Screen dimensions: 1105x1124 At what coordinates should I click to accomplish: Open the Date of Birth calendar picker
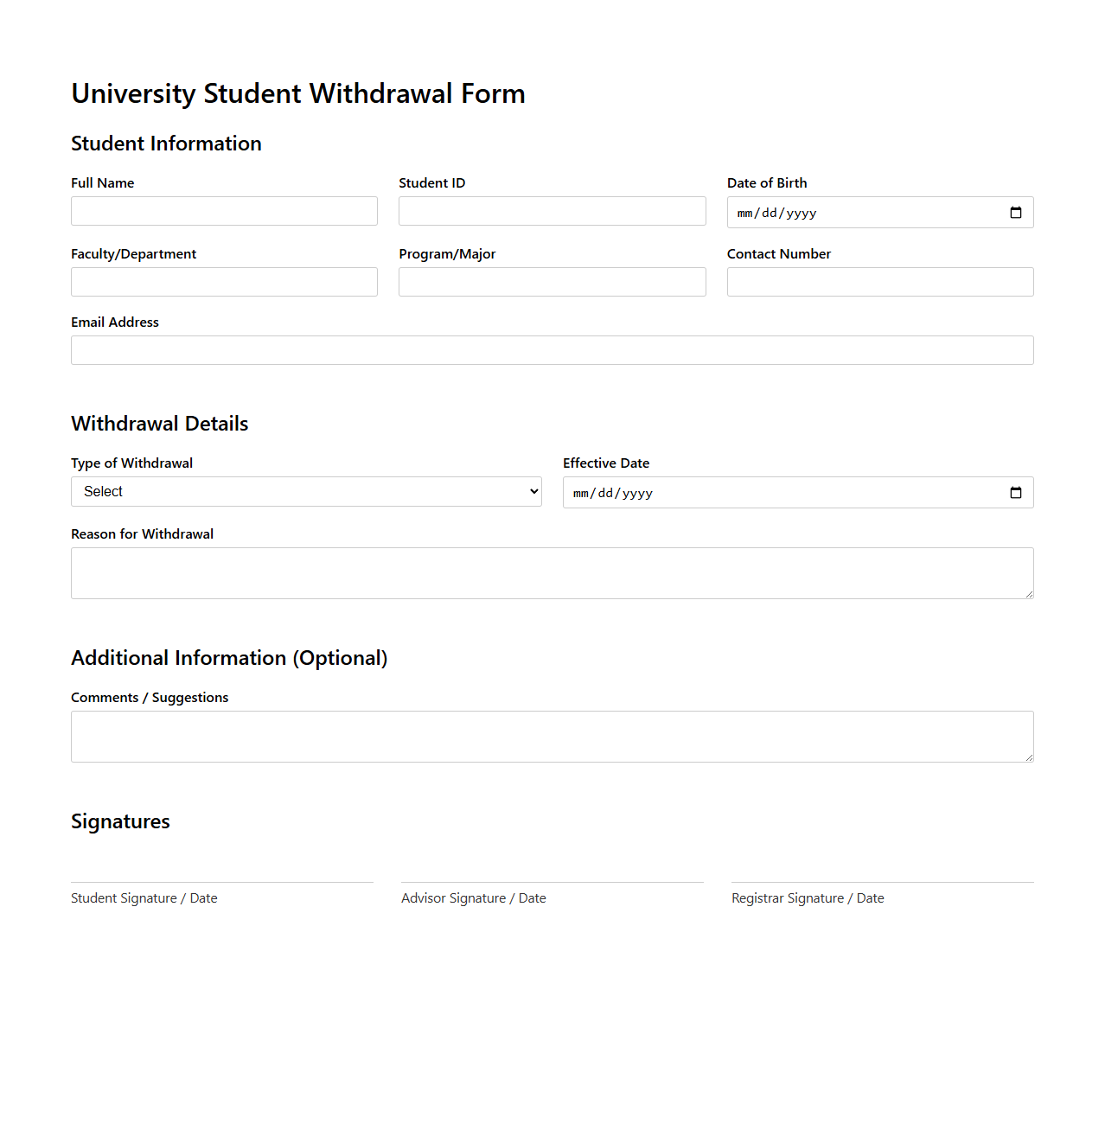(x=1014, y=212)
